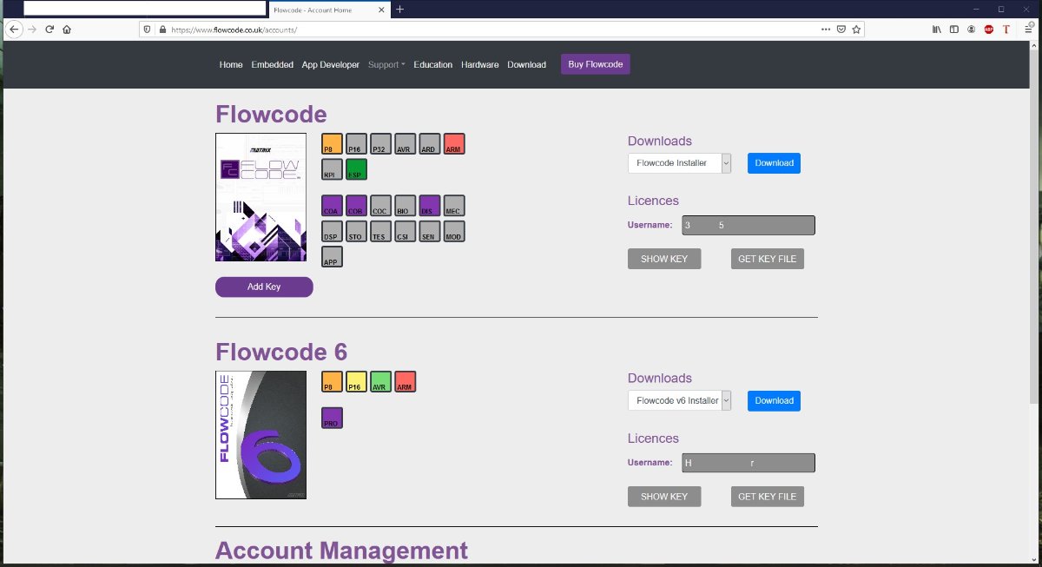Select the purple DIS component tile

point(430,206)
